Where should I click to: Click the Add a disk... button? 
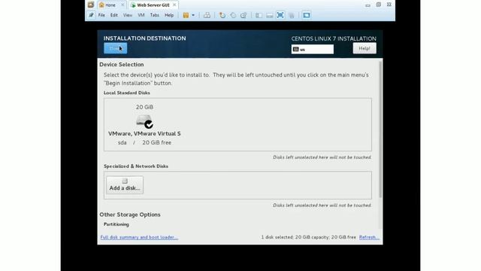click(125, 184)
